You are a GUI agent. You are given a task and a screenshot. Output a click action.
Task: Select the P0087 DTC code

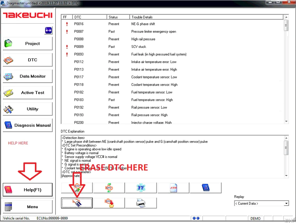(79, 31)
